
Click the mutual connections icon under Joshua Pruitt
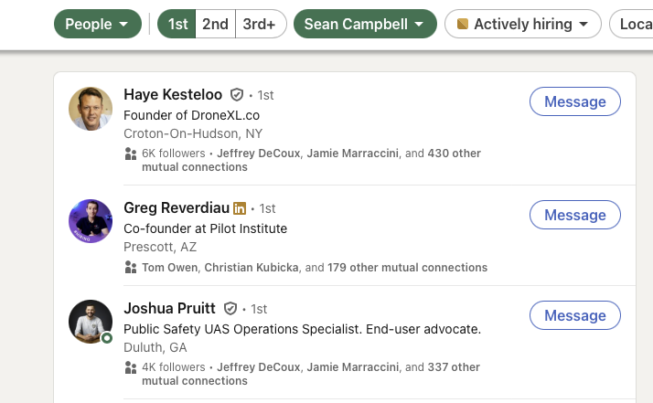(x=131, y=367)
